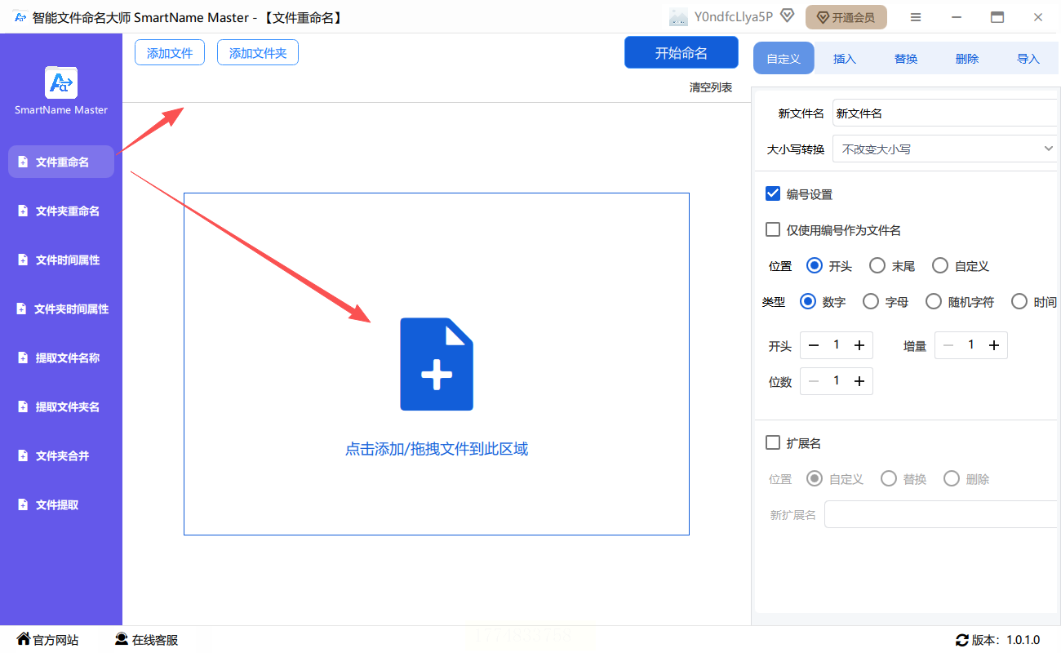1061x653 pixels.
Task: Click the file icon beside 文件提取
Action: (x=23, y=504)
